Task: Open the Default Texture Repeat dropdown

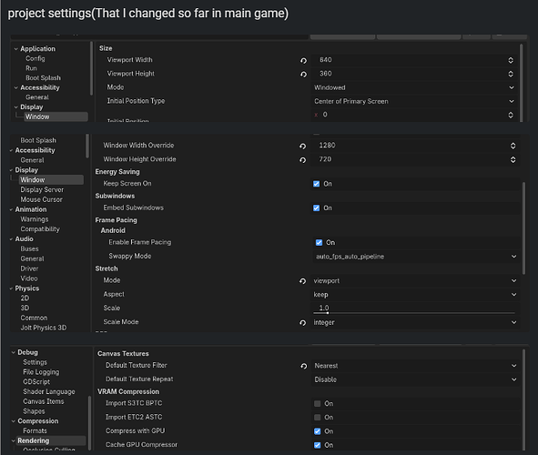Action: point(415,379)
